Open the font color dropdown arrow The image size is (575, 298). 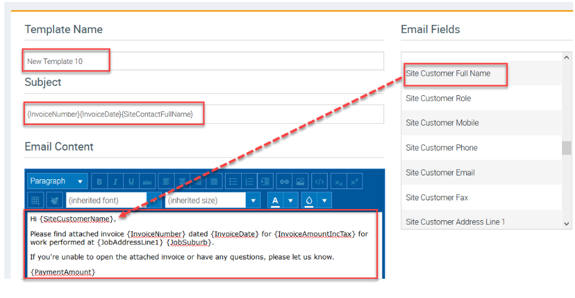click(290, 200)
